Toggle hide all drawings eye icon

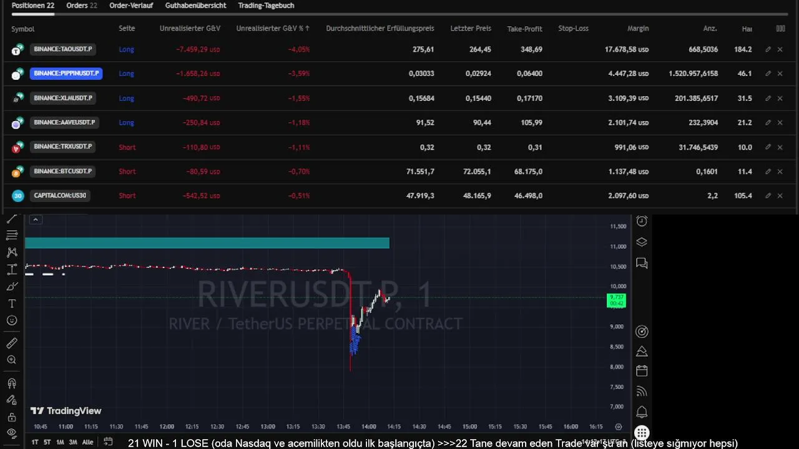click(x=12, y=433)
